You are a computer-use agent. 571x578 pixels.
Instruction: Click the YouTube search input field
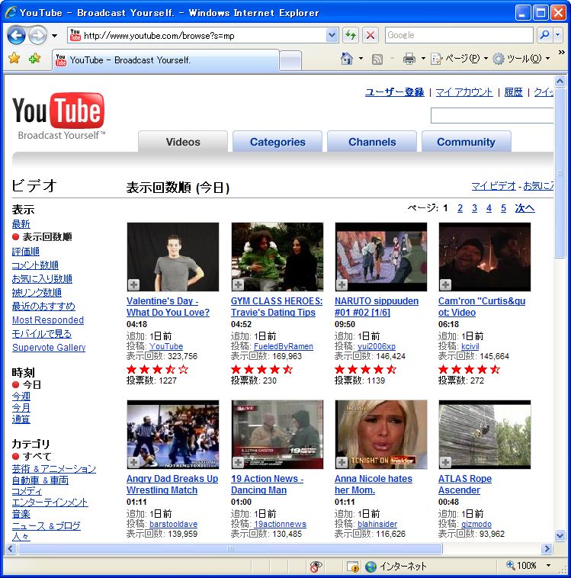point(492,116)
